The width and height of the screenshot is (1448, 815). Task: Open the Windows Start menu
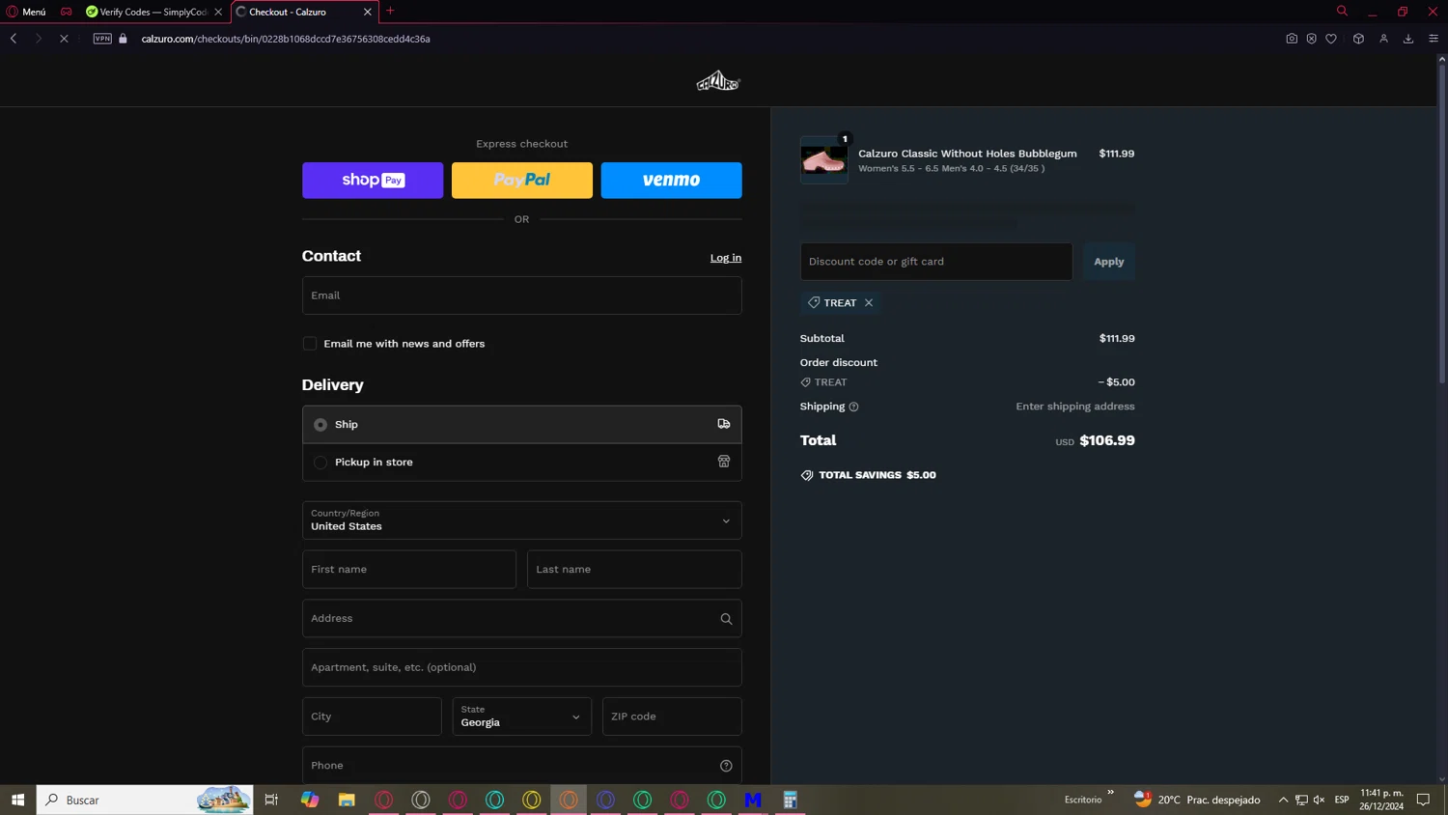pyautogui.click(x=17, y=800)
